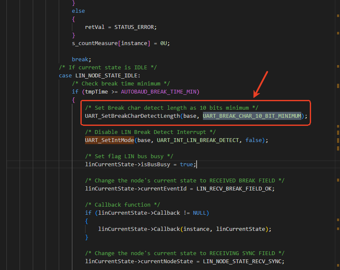The height and width of the screenshot is (270, 340).
Task: Click the else keyword near the top
Action: pos(78,11)
